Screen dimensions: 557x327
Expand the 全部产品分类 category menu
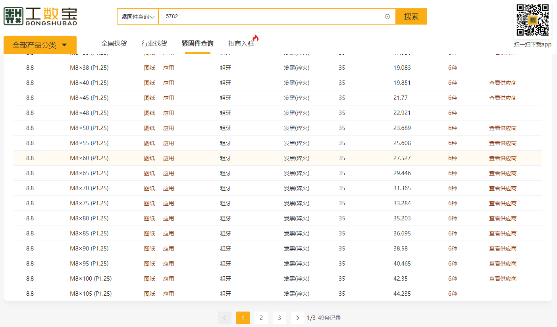(40, 45)
